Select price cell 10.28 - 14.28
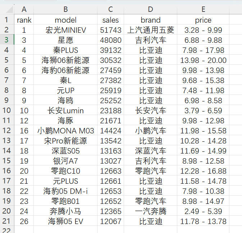 pos(203,140)
